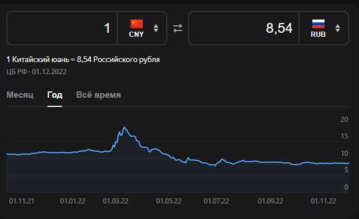Click the 01.11.22 date axis label

(323, 201)
